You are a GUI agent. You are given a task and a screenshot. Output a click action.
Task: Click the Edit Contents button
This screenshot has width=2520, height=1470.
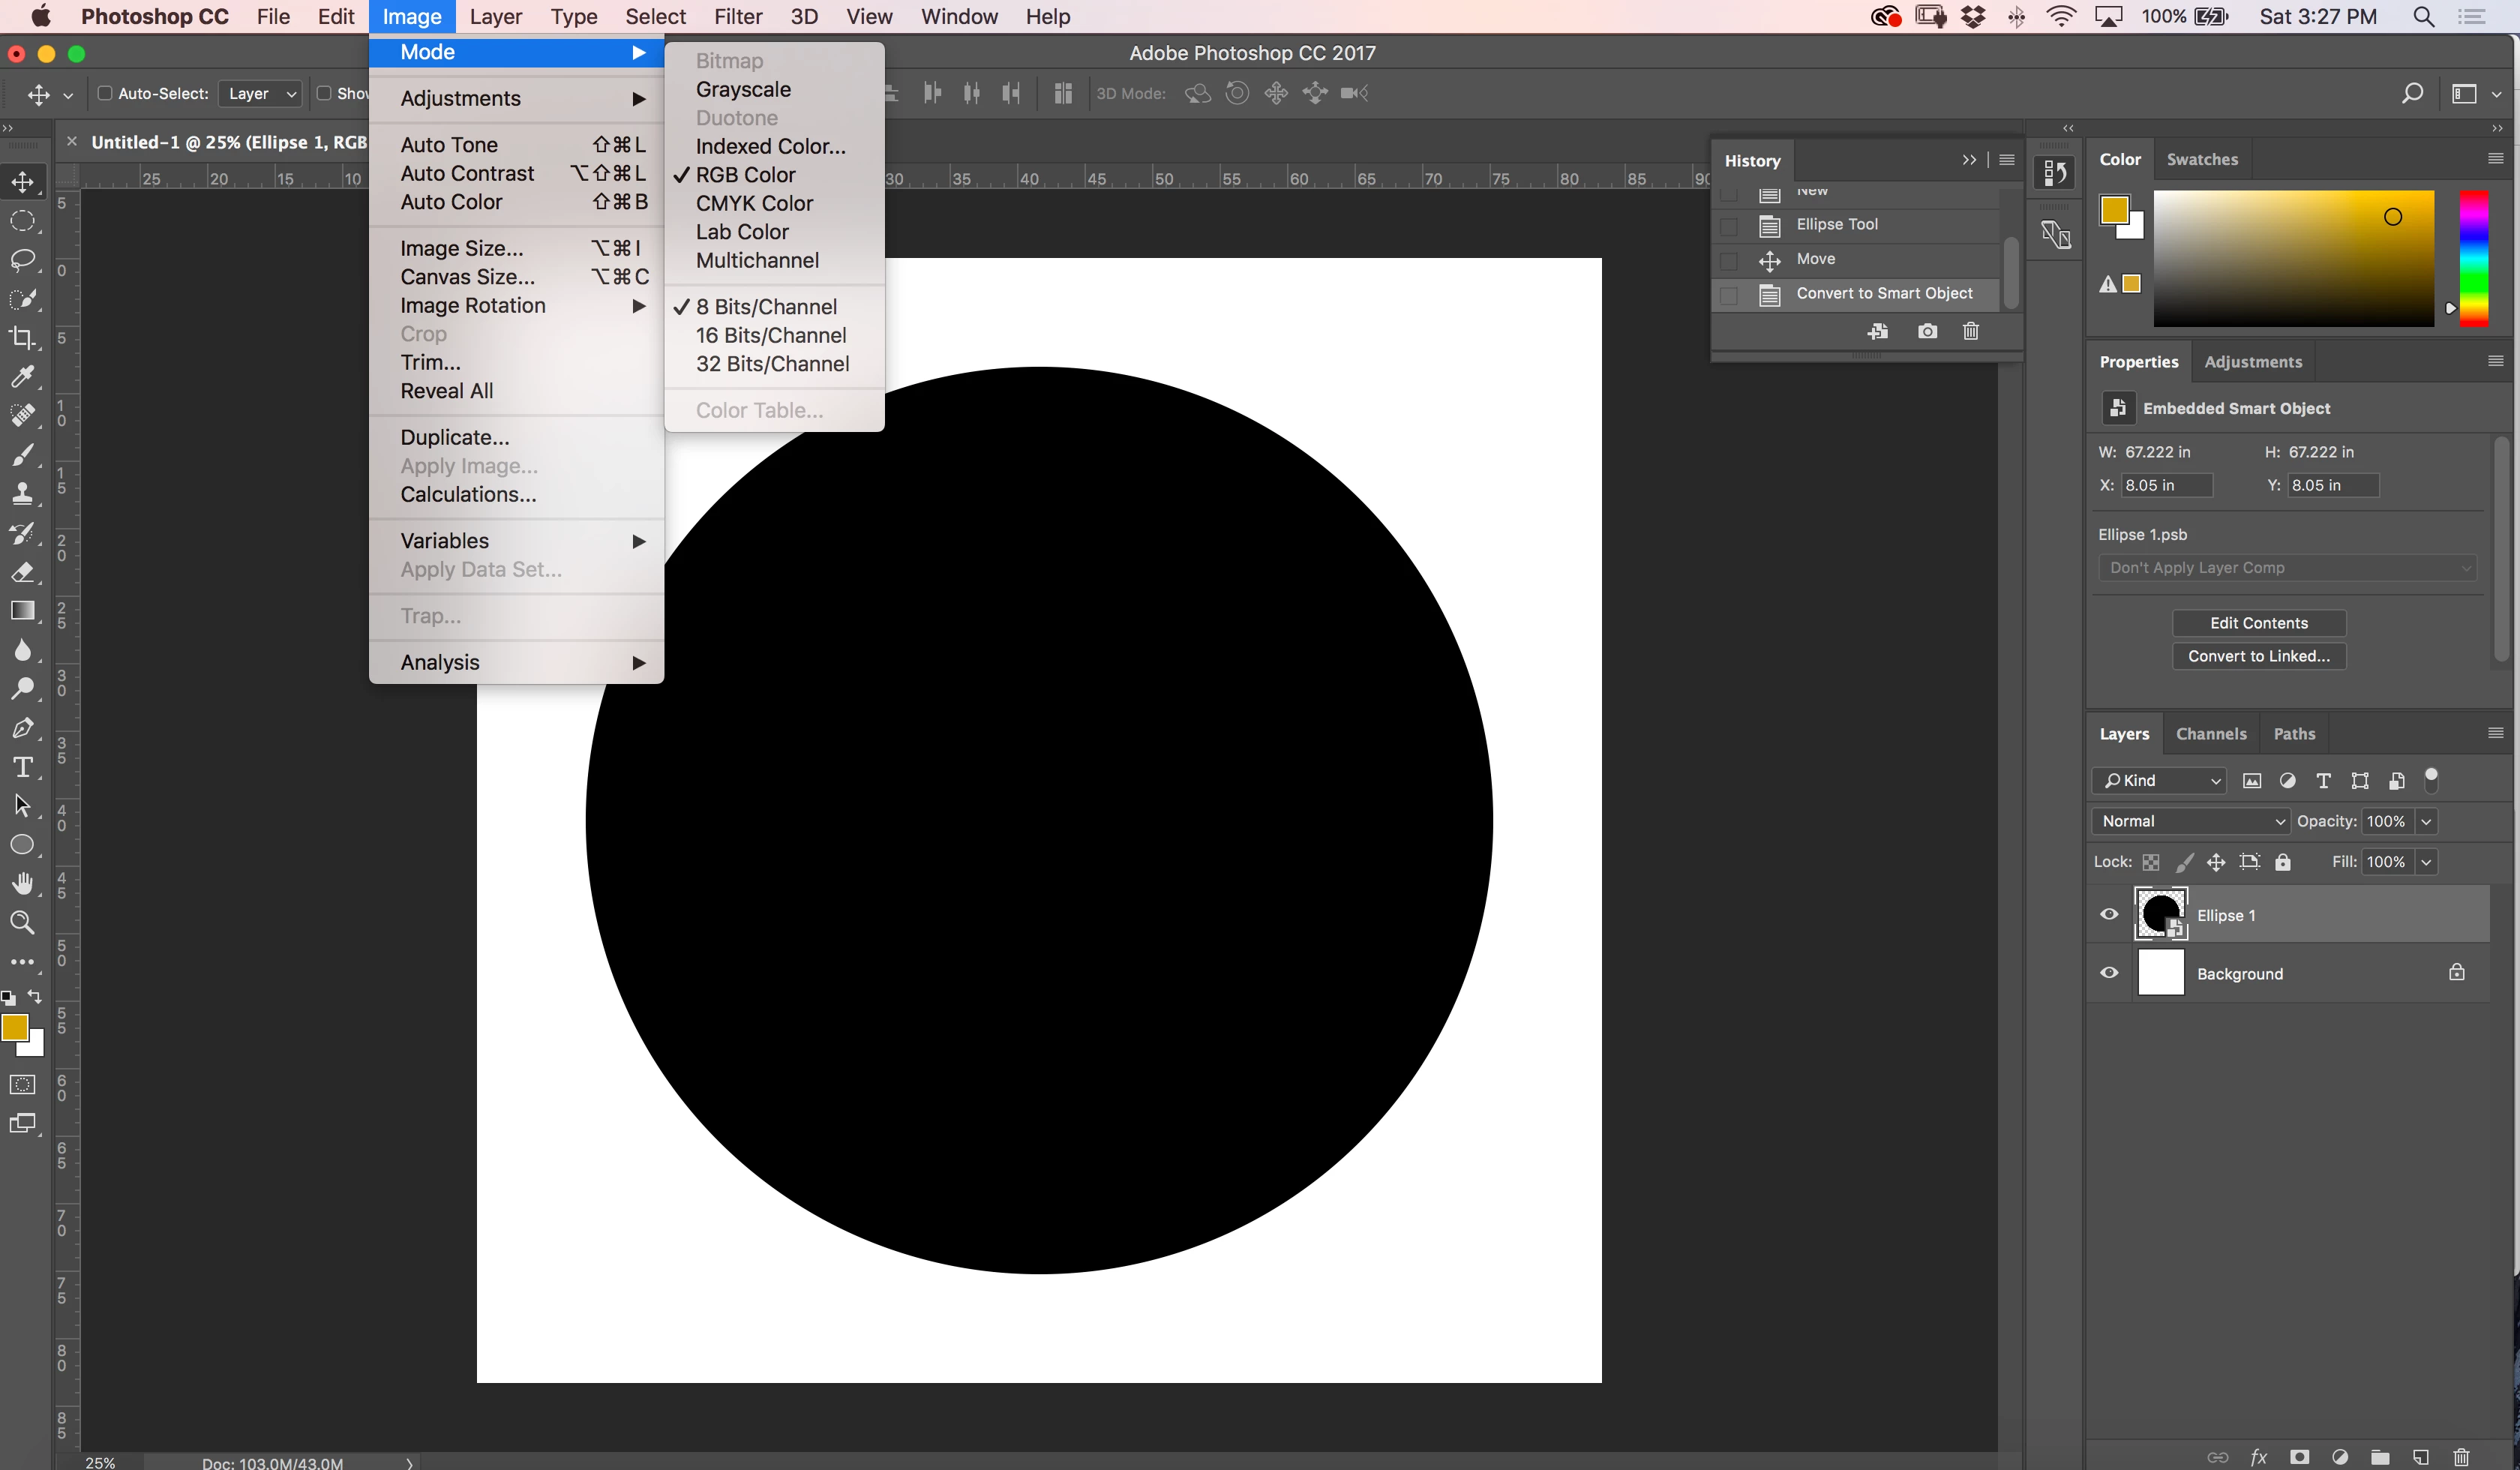click(x=2258, y=623)
